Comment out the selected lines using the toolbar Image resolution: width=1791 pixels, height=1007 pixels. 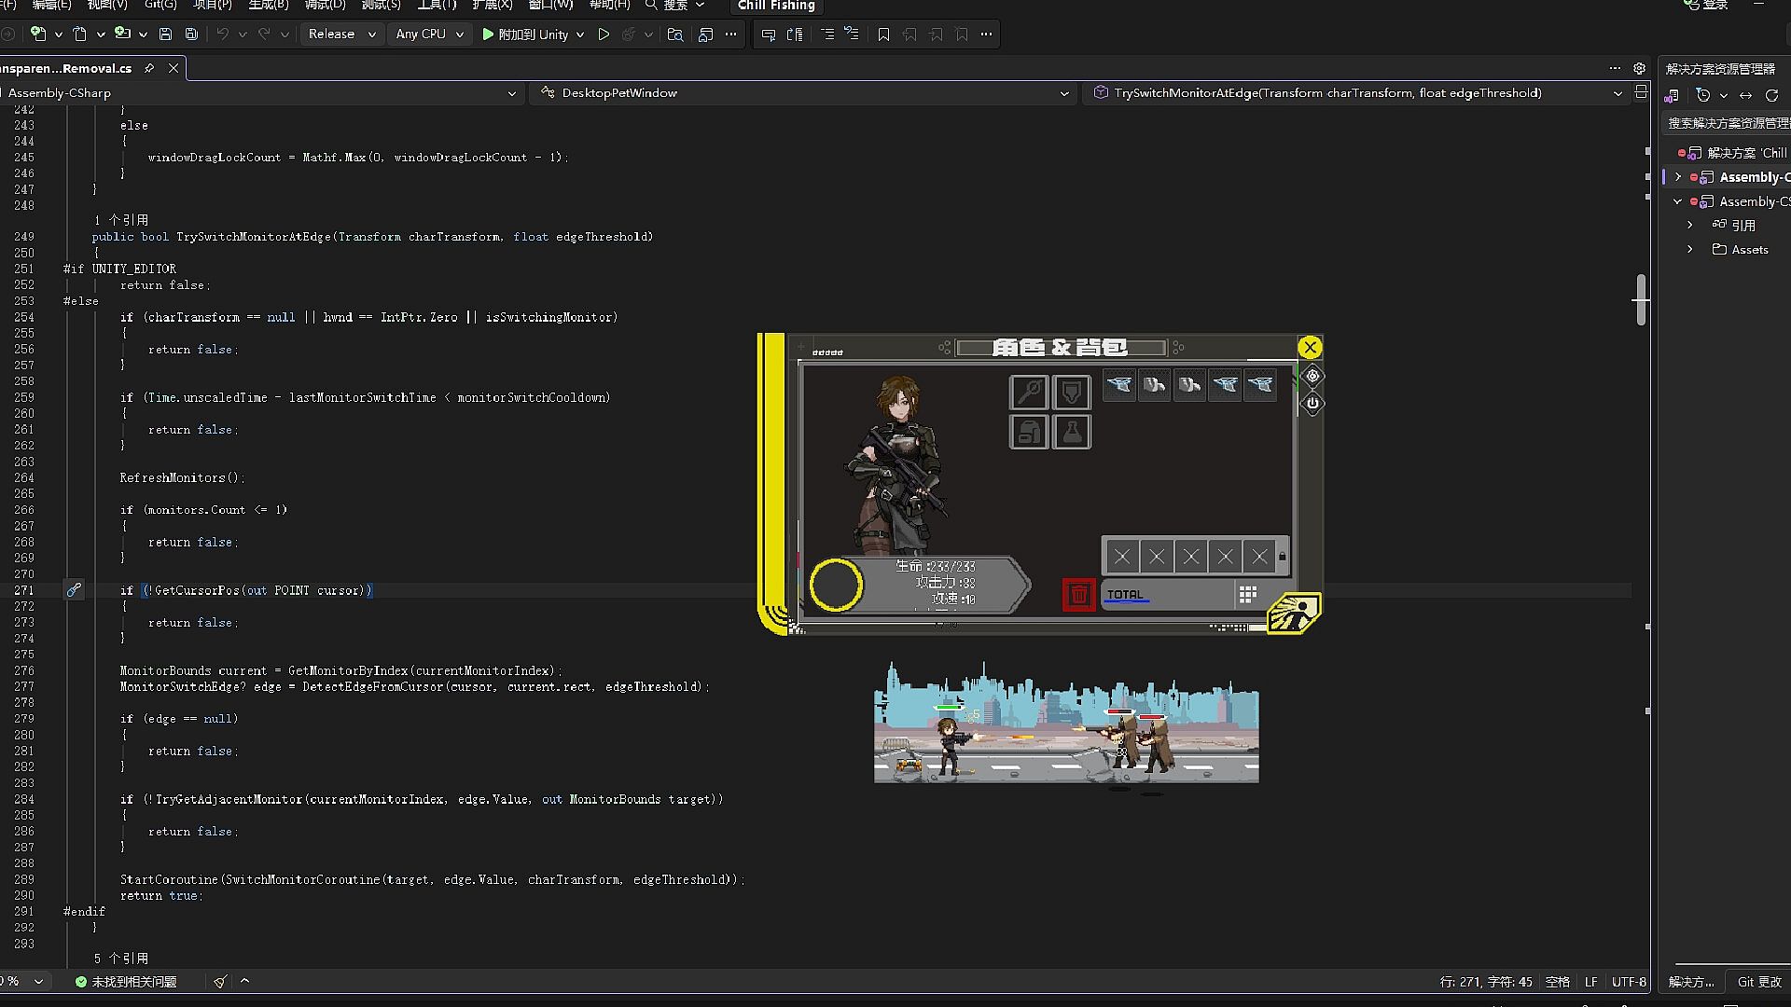tap(827, 34)
